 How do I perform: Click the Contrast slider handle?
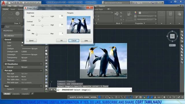[42, 25]
